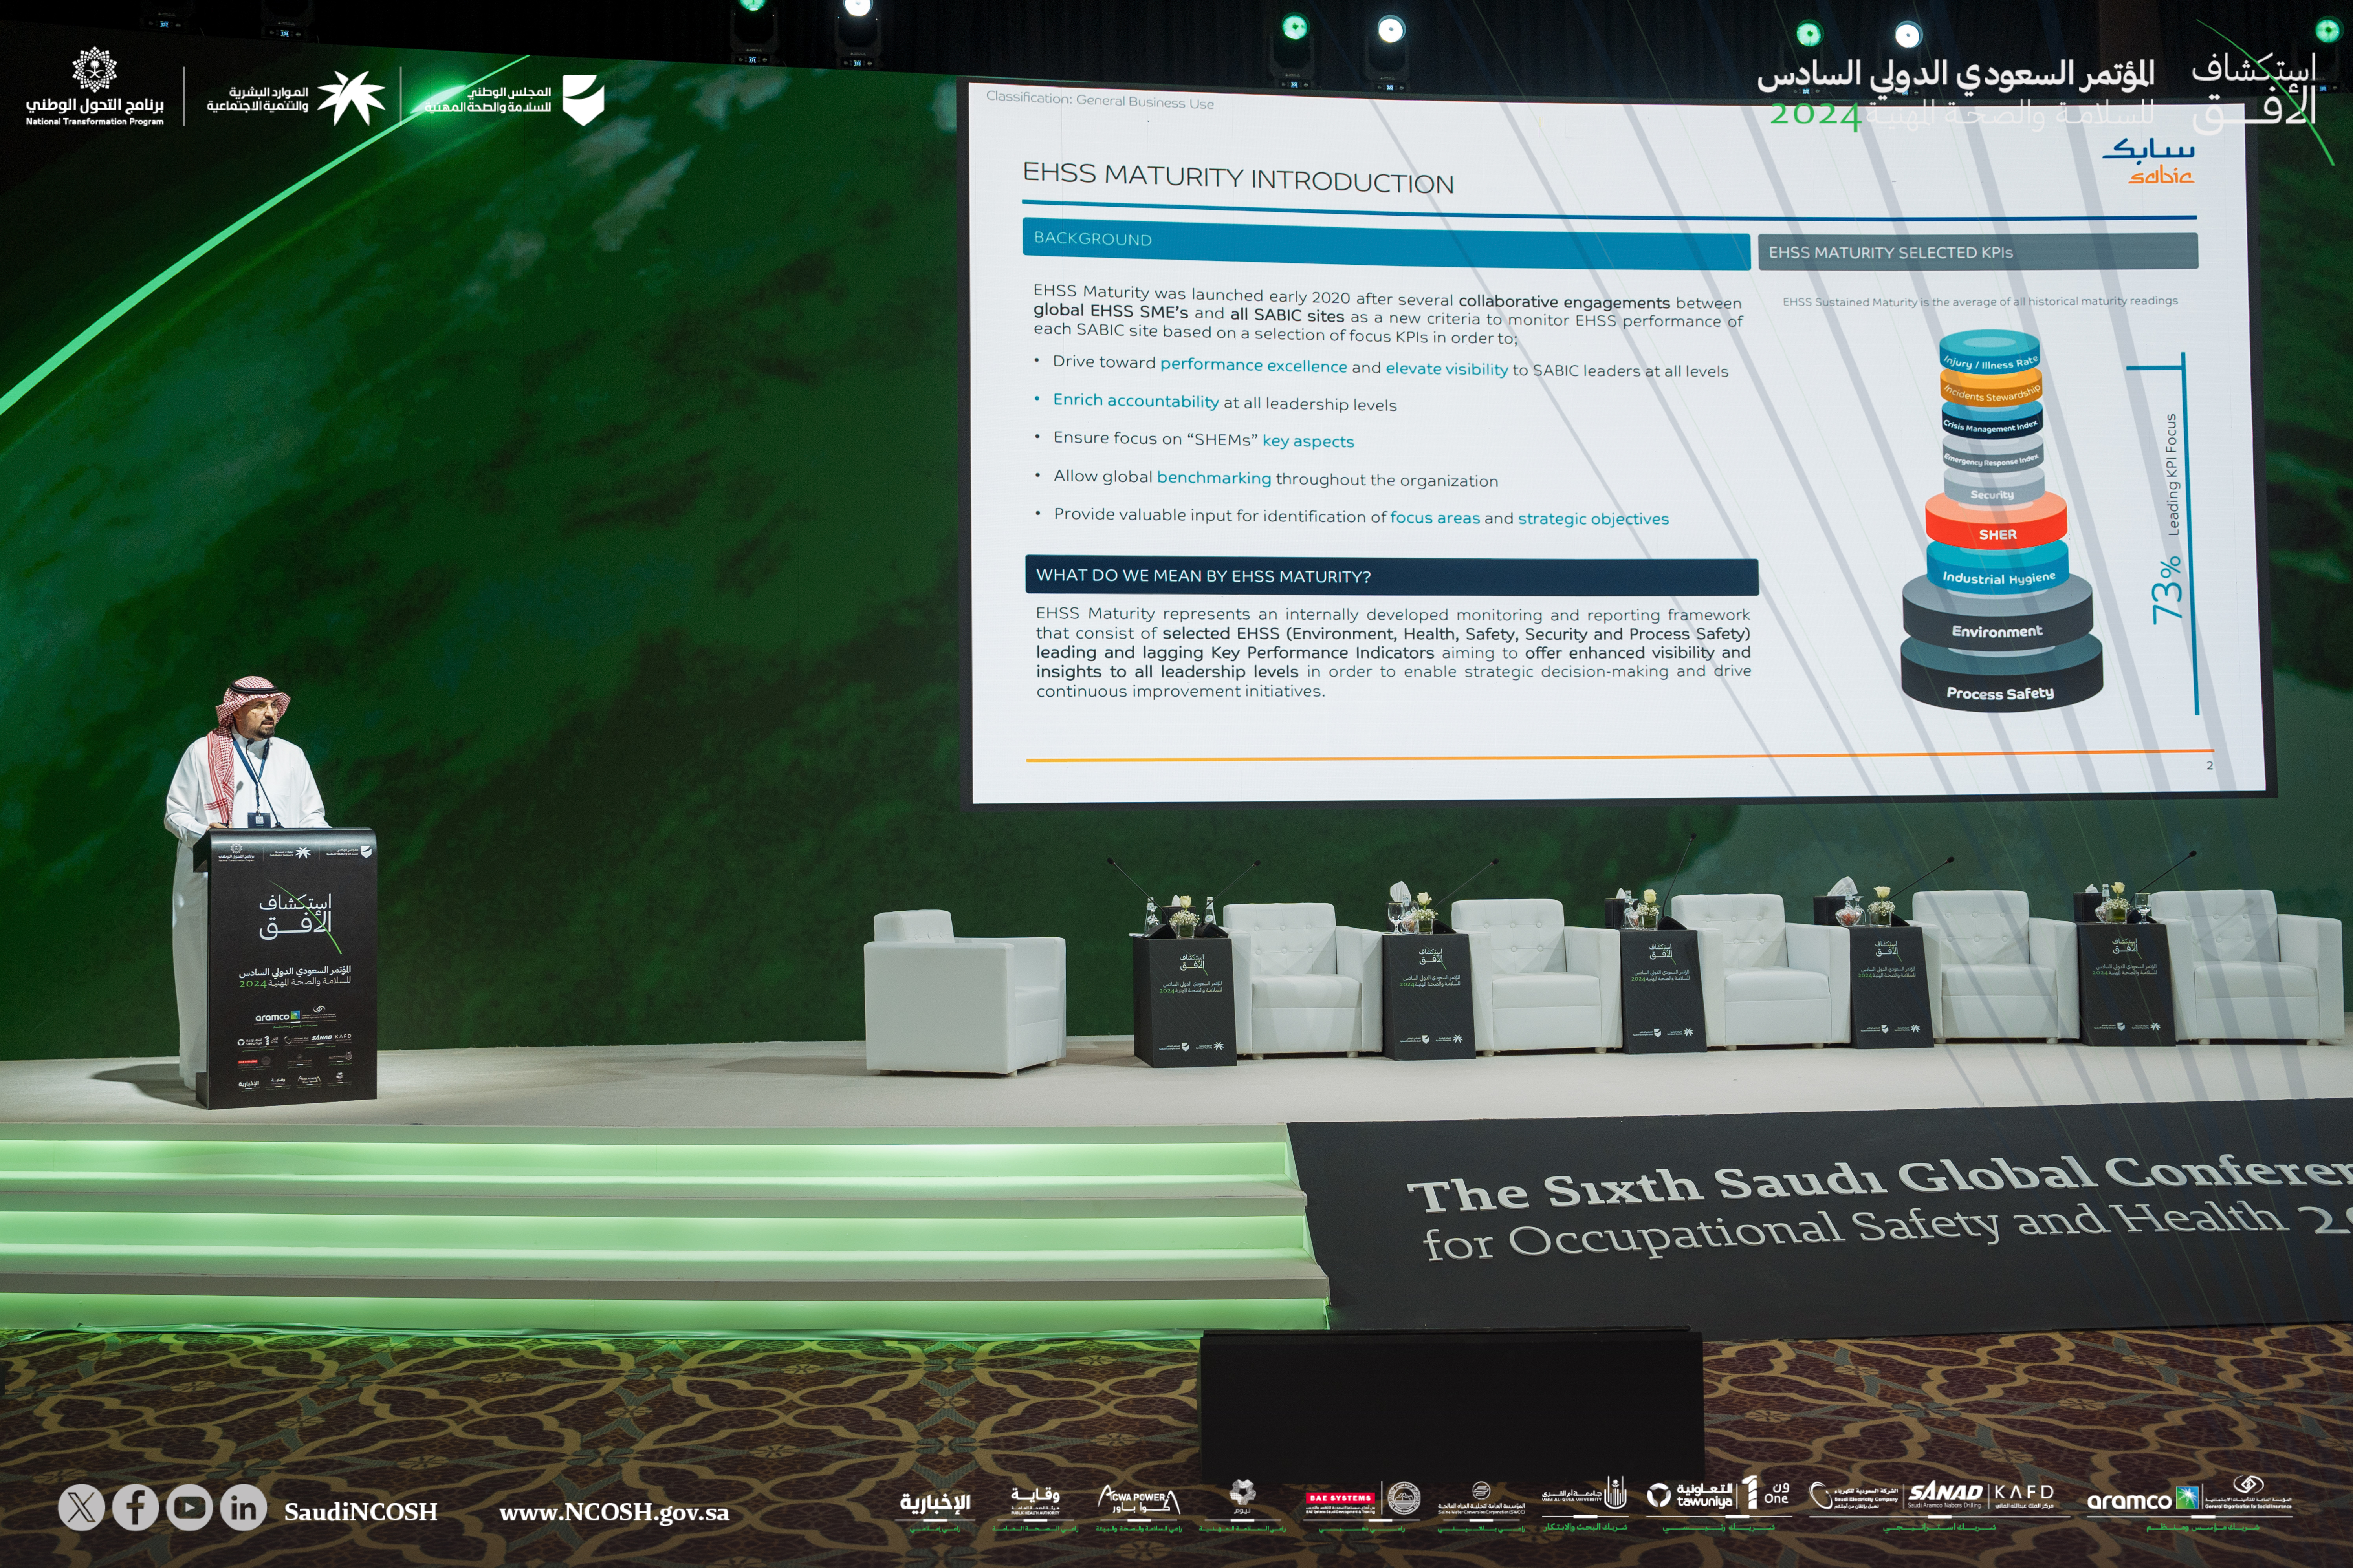Open the www.NCOSH.gov.sa website link

[614, 1512]
